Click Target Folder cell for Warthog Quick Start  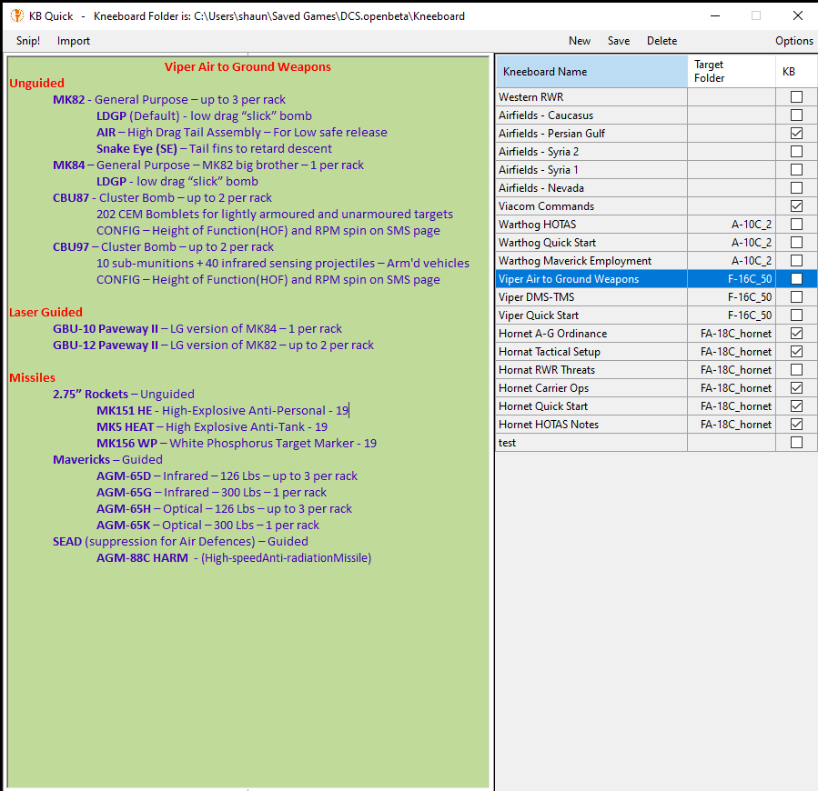[x=732, y=243]
